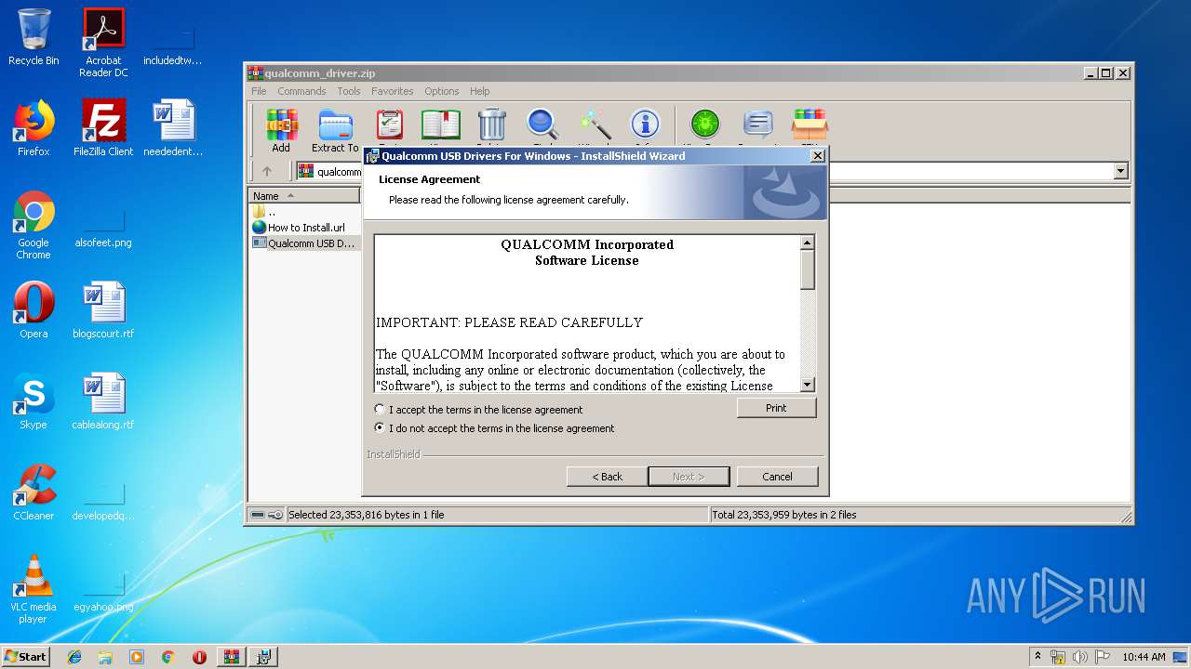Image resolution: width=1191 pixels, height=669 pixels.
Task: Show hidden system tray icons
Action: click(x=1038, y=657)
